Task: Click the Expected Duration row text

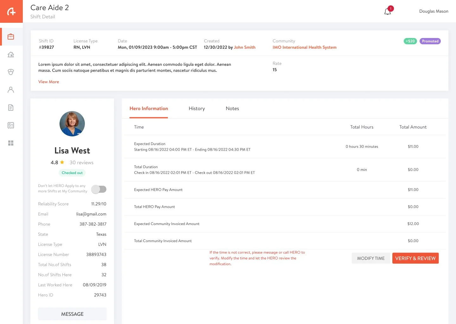Action: [x=192, y=146]
